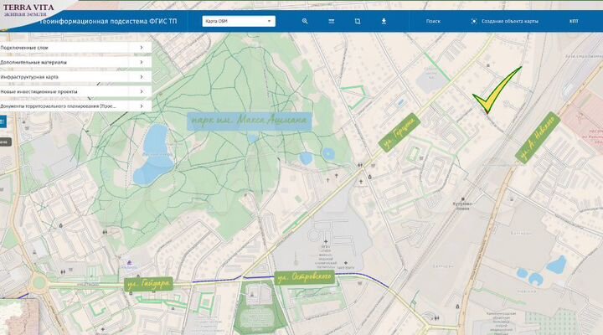Click the парк им. Макса Ашмана label
The width and height of the screenshot is (603, 335).
point(250,121)
